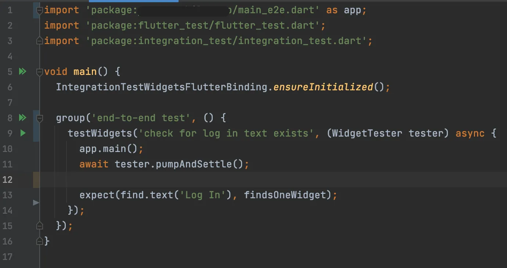Run the 'end-to-end test' group gutter icon
507x268 pixels.
tap(23, 118)
